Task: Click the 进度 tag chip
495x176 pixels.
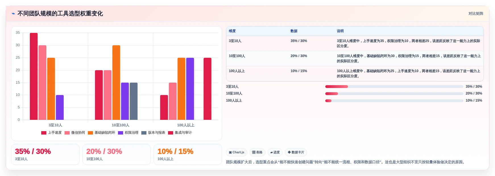Action: 275,152
